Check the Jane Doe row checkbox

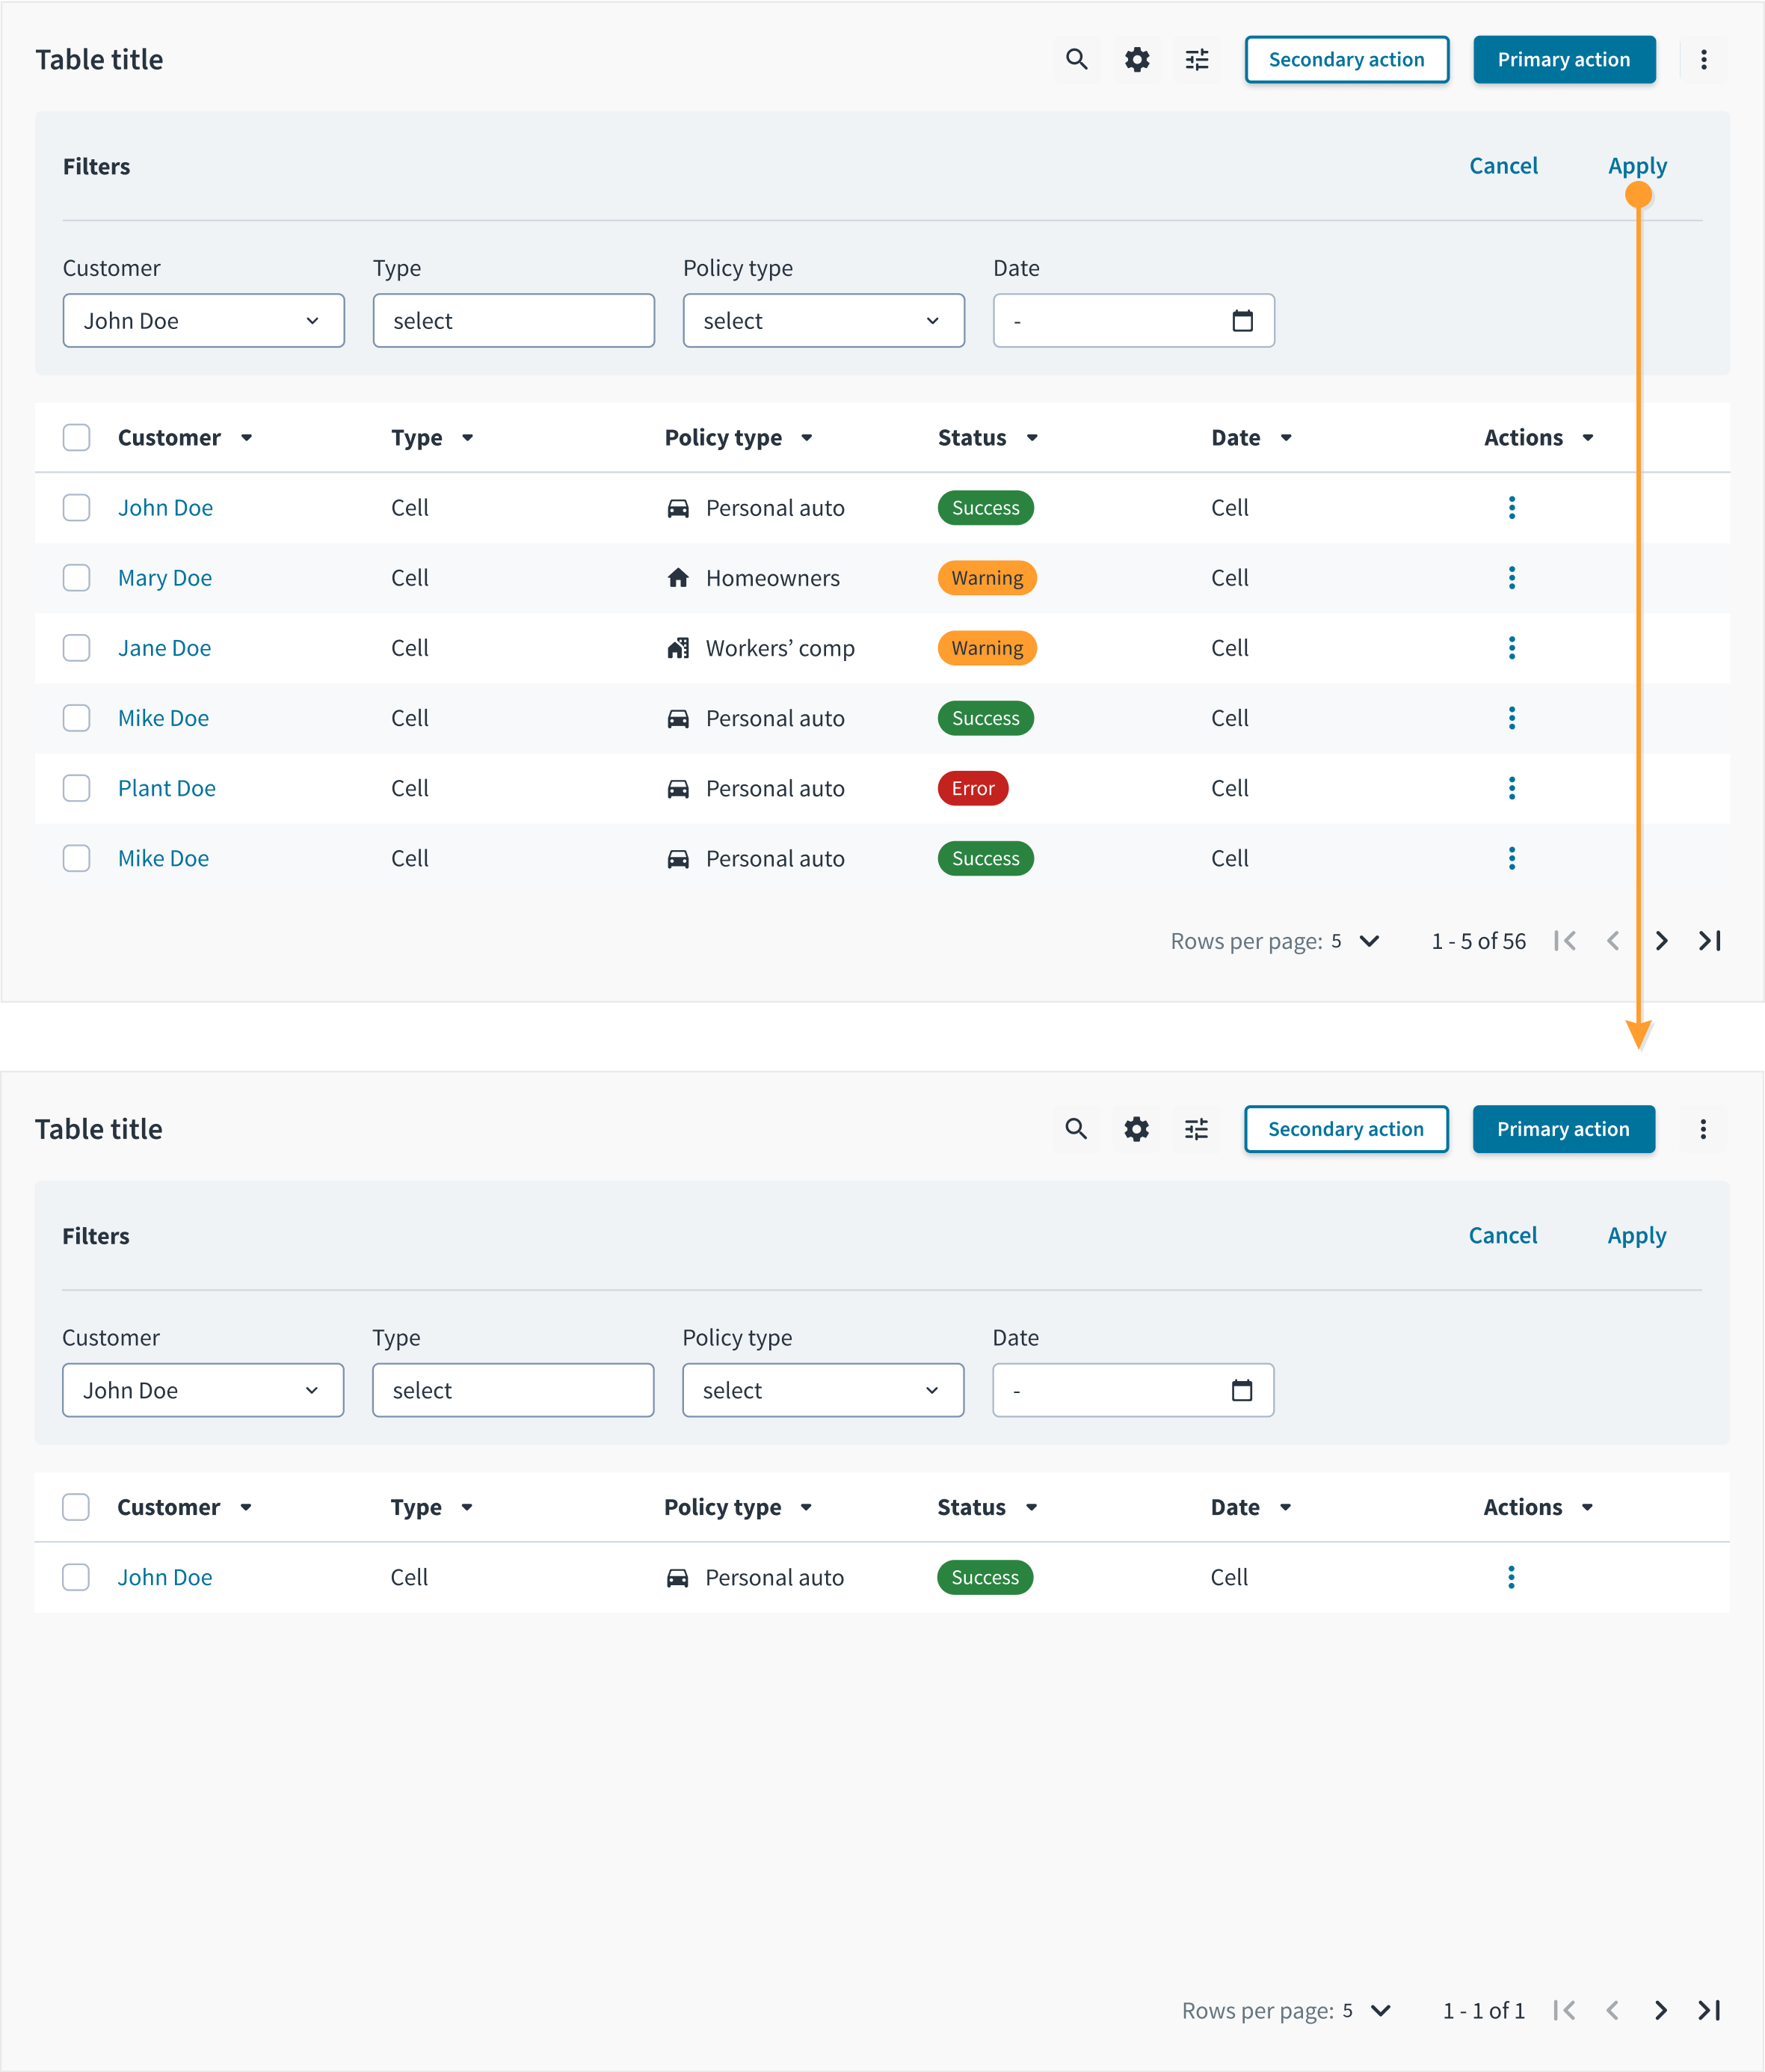click(77, 648)
